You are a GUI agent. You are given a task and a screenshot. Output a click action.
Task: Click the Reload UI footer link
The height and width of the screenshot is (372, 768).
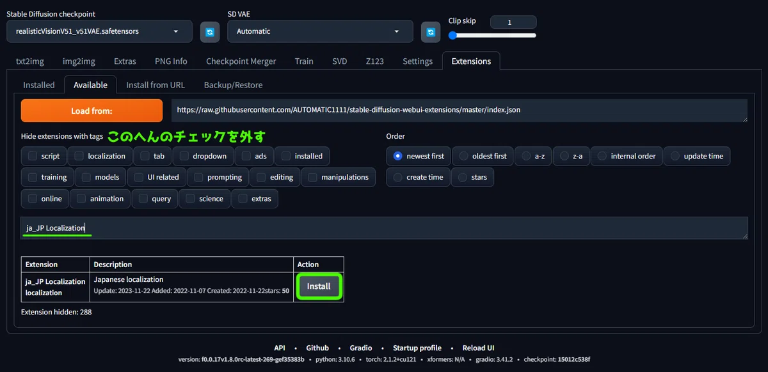(478, 348)
